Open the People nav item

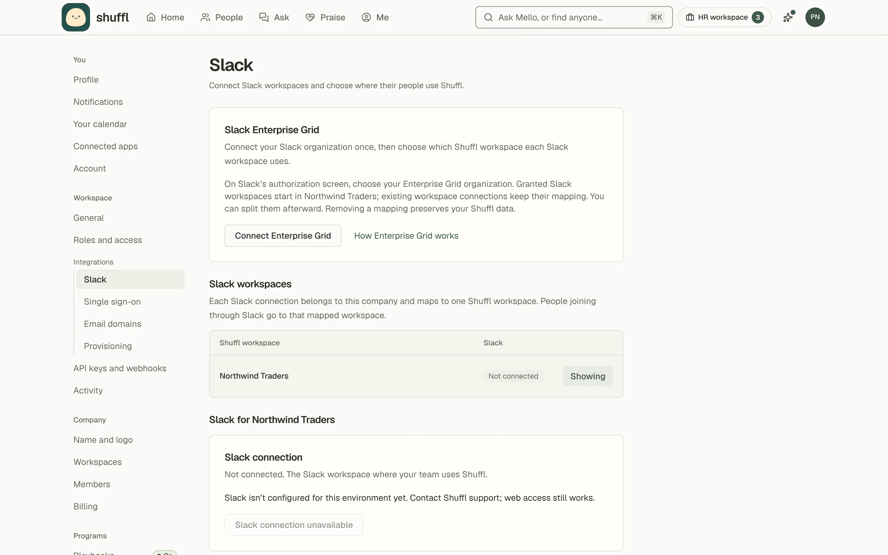[222, 17]
